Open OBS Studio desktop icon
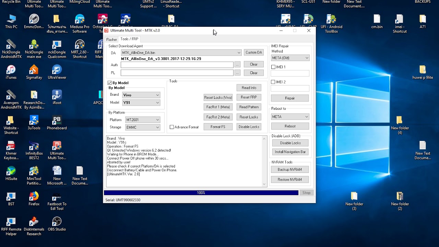Viewport: 439px width, 247px height. point(57,224)
